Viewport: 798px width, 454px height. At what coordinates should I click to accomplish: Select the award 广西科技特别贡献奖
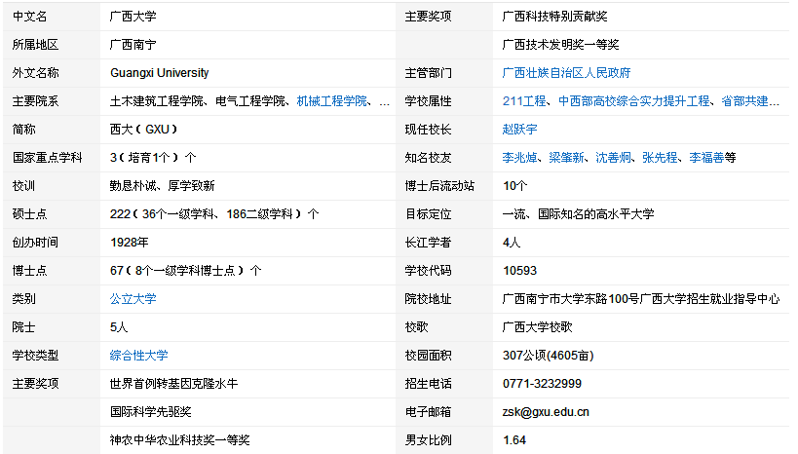point(554,17)
